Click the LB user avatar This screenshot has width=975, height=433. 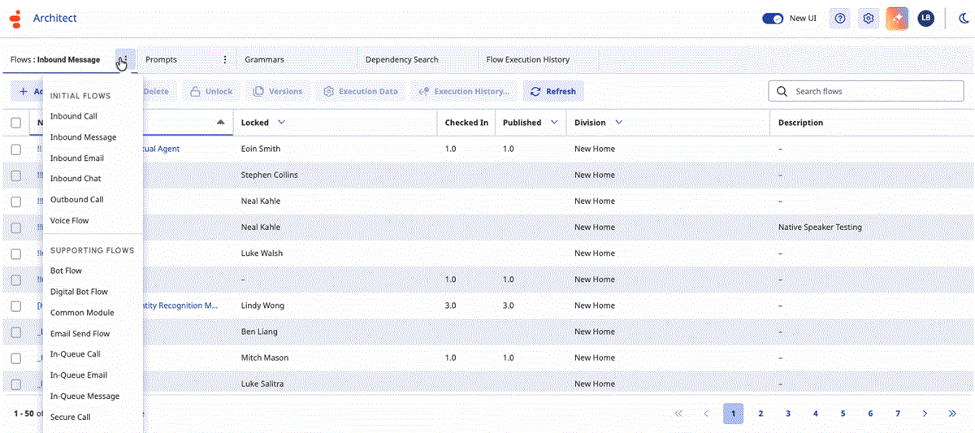click(925, 19)
